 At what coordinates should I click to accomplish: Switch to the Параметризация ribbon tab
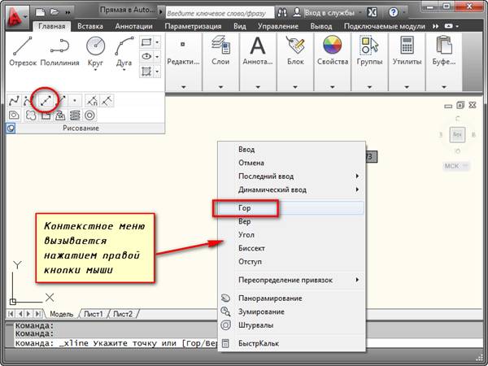194,27
